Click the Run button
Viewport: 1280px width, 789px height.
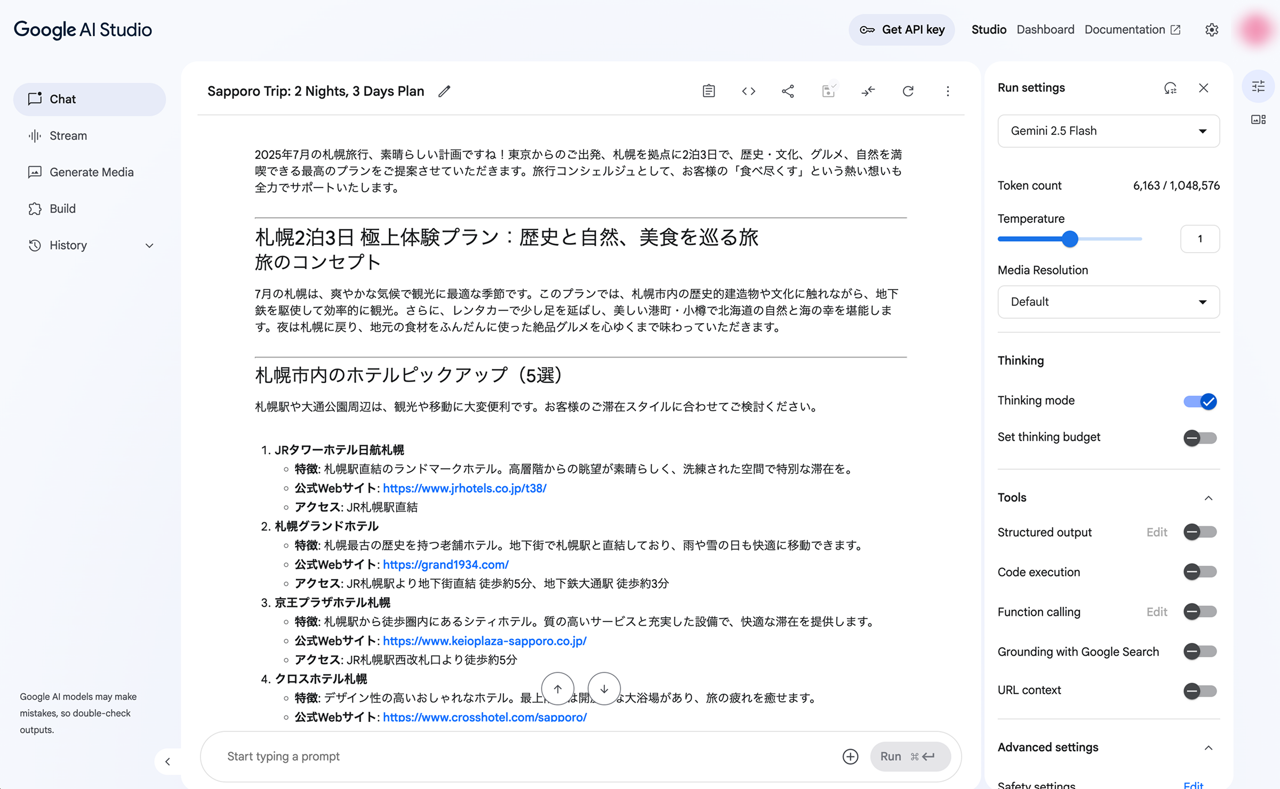(x=910, y=756)
